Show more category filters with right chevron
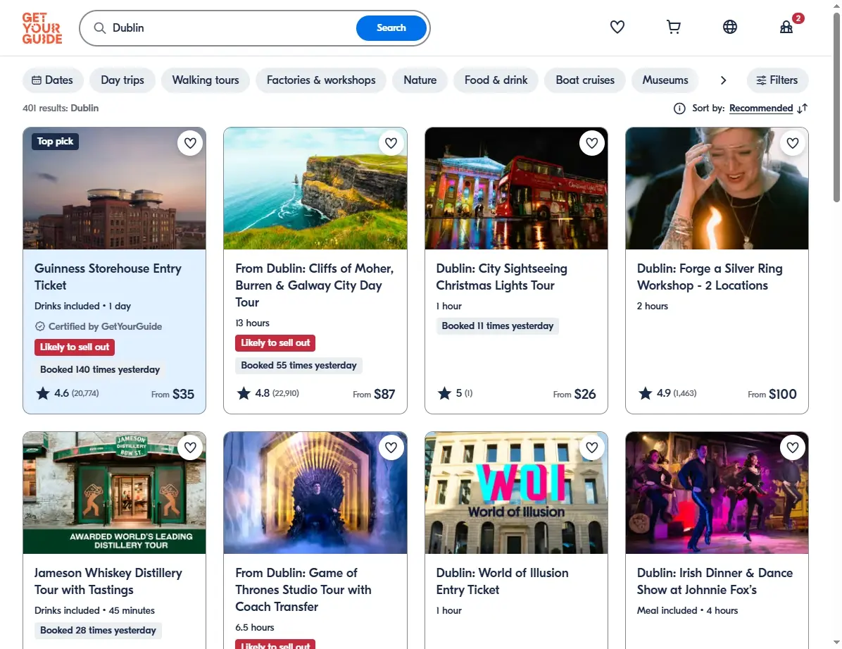The width and height of the screenshot is (842, 649). point(723,80)
